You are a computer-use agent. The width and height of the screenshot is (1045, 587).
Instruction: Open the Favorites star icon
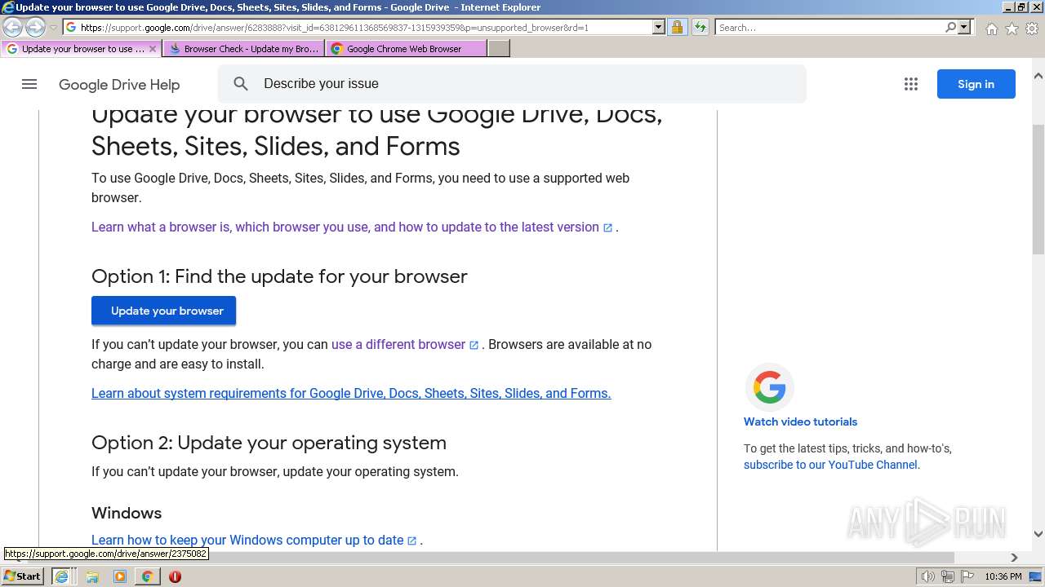1012,29
